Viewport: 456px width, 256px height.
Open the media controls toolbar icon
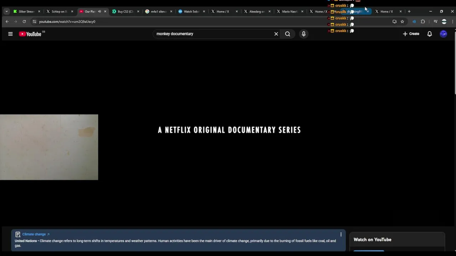pyautogui.click(x=435, y=22)
